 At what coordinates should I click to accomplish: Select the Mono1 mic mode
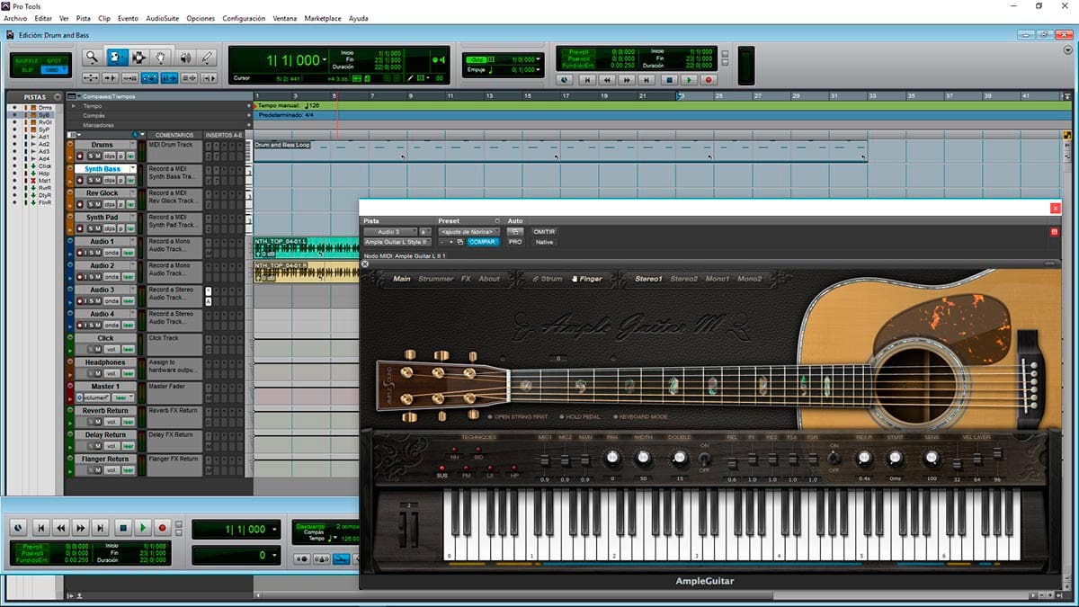click(718, 279)
